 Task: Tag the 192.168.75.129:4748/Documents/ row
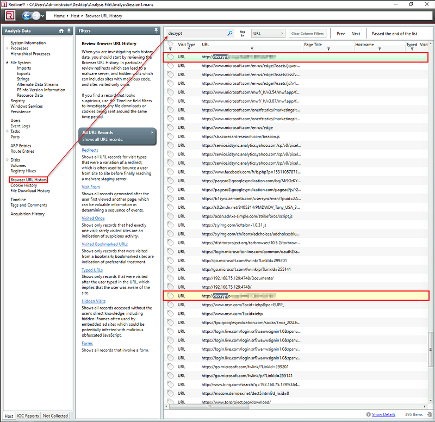tap(170, 278)
